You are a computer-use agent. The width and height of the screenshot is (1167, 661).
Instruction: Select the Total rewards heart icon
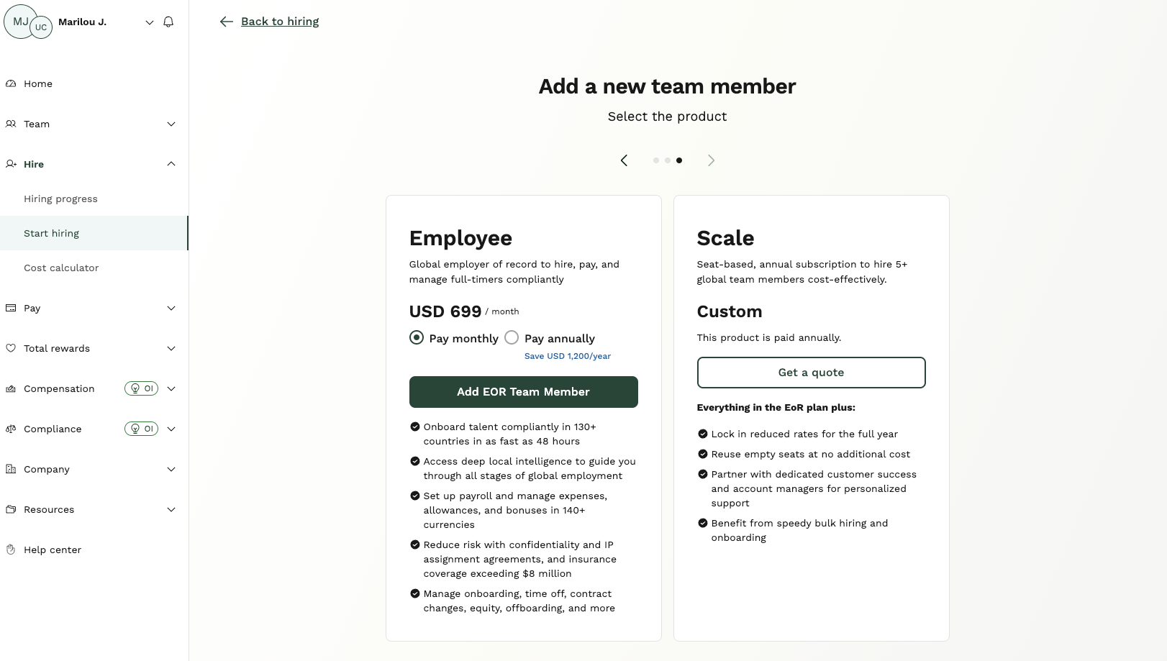pos(11,348)
